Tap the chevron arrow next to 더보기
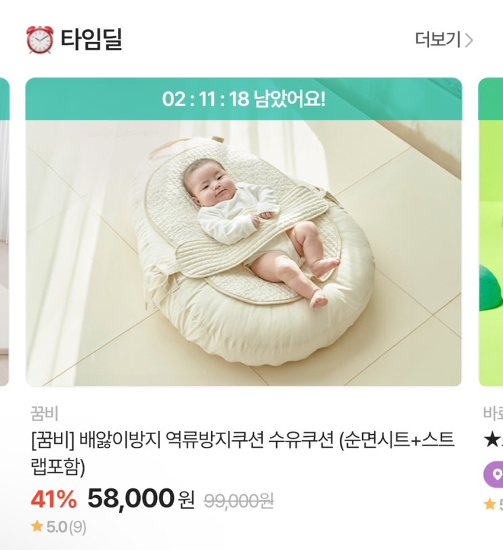 click(468, 41)
